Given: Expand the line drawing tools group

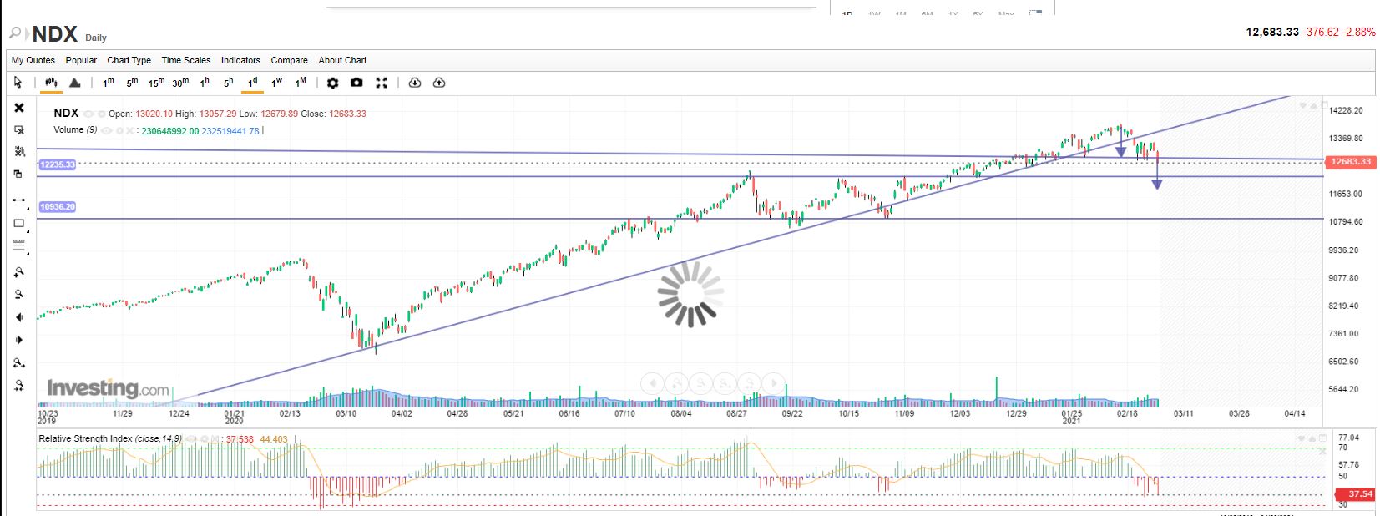Looking at the screenshot, I should tap(18, 200).
